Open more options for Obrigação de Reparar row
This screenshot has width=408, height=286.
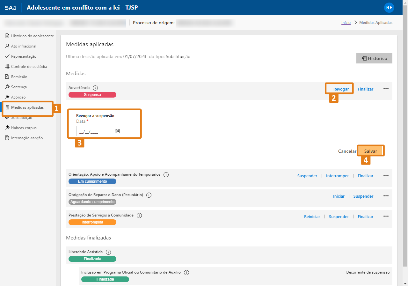[386, 196]
